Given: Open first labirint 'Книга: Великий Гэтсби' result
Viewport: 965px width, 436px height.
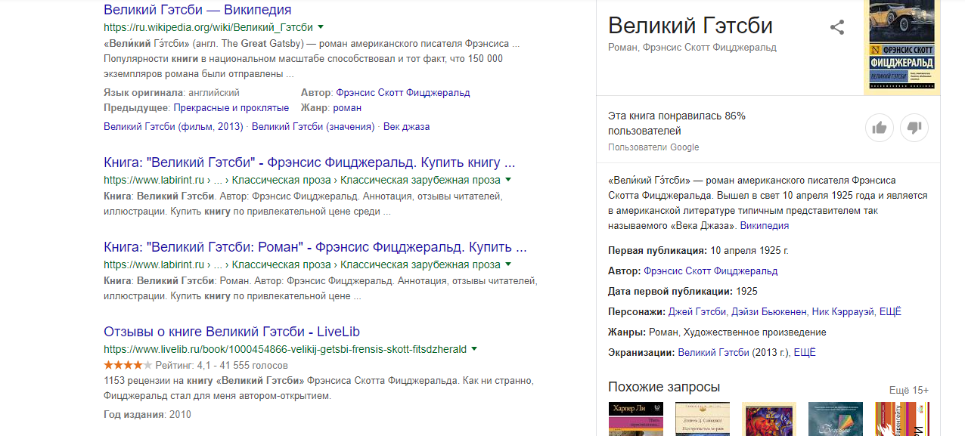Looking at the screenshot, I should pyautogui.click(x=309, y=162).
